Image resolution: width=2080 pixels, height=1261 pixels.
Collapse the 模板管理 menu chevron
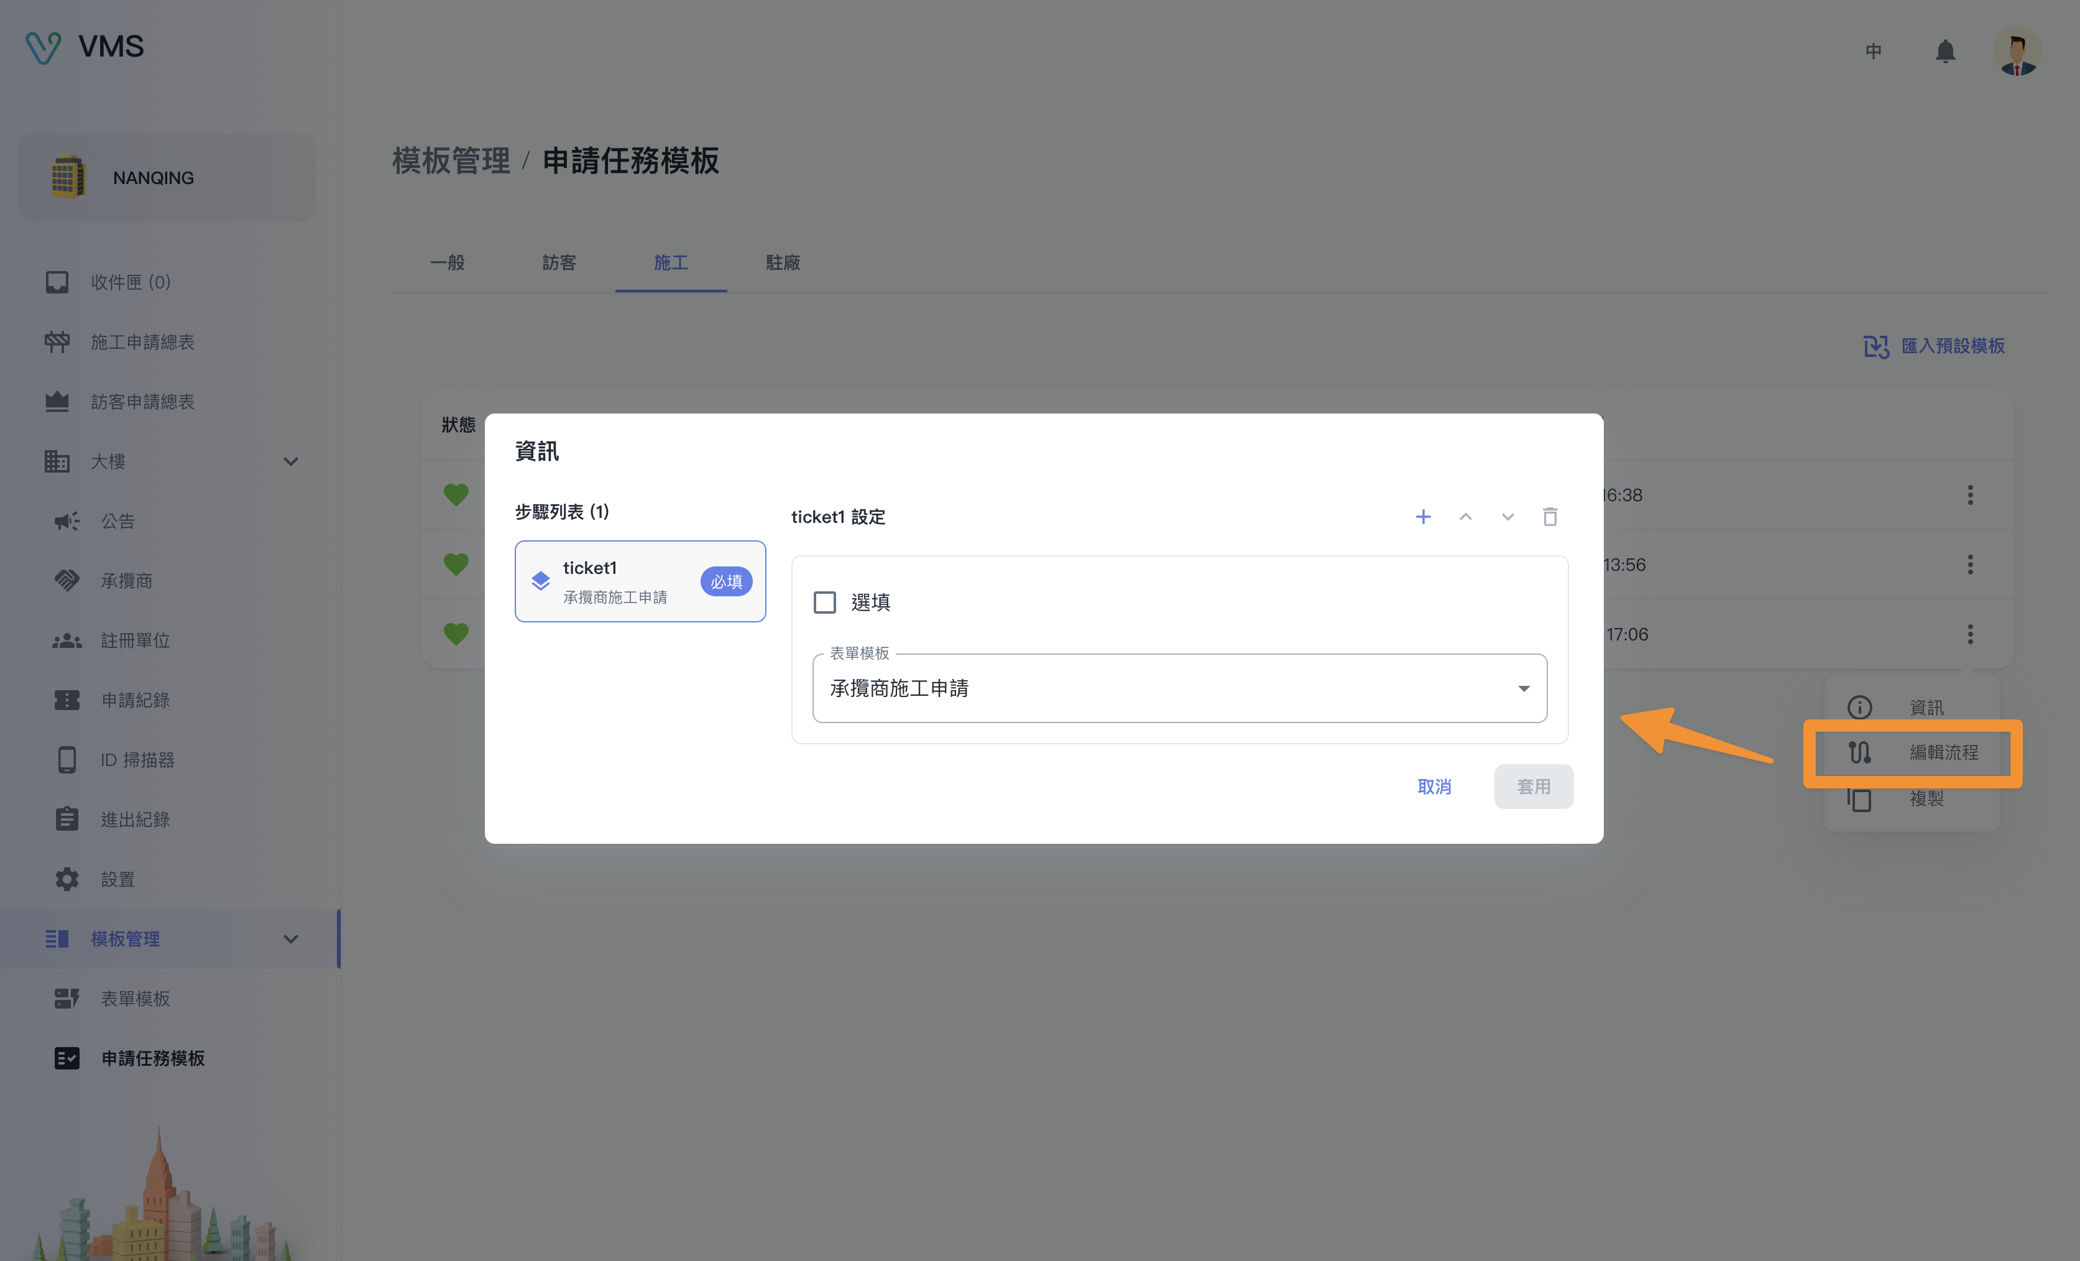[x=290, y=939]
